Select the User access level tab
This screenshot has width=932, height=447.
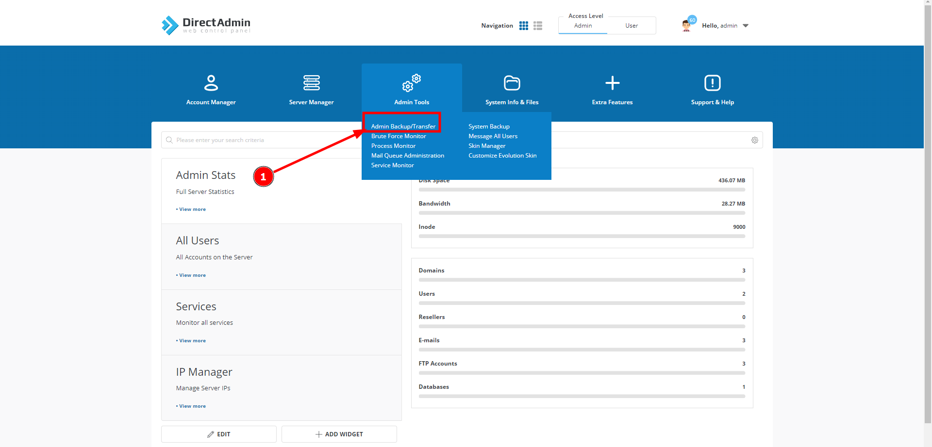point(631,26)
